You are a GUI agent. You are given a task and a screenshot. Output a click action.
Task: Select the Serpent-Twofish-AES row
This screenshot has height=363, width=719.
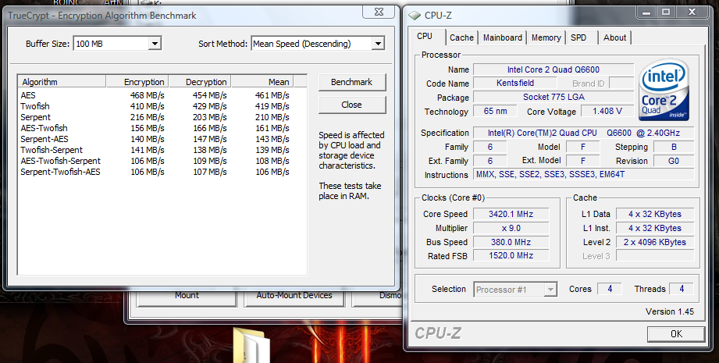coord(155,173)
